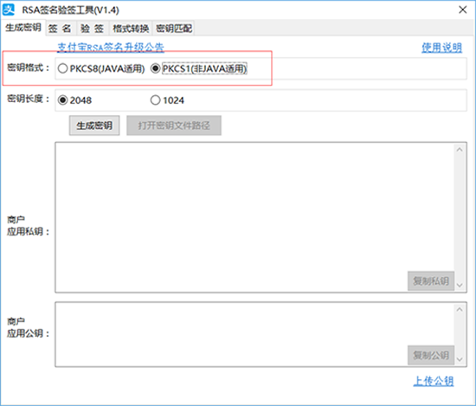Click the 上传公钥 link

pyautogui.click(x=434, y=381)
